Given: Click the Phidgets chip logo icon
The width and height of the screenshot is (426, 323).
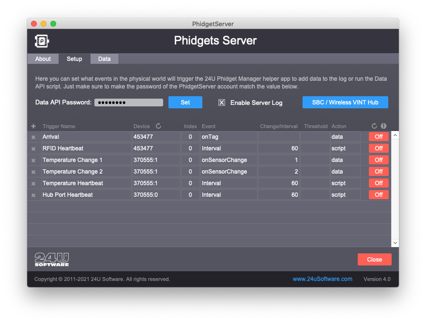Looking at the screenshot, I should point(42,41).
